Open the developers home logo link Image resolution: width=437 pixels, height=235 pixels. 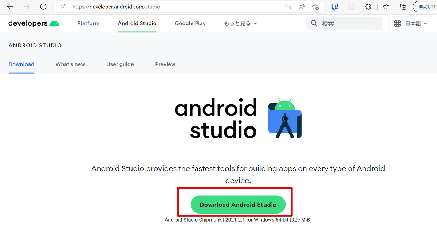click(34, 23)
